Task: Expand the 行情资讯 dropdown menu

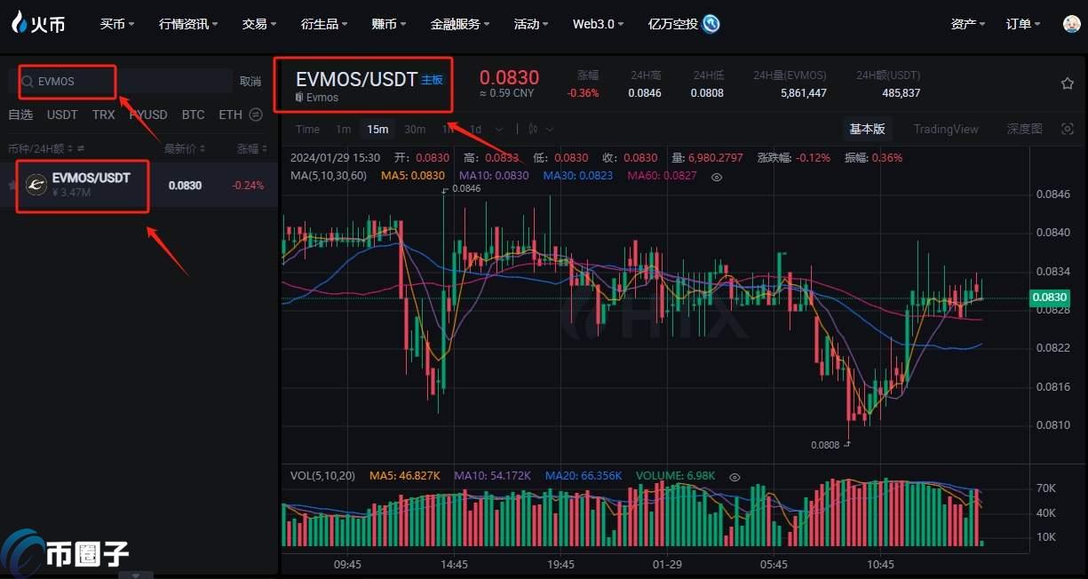Action: pos(189,24)
